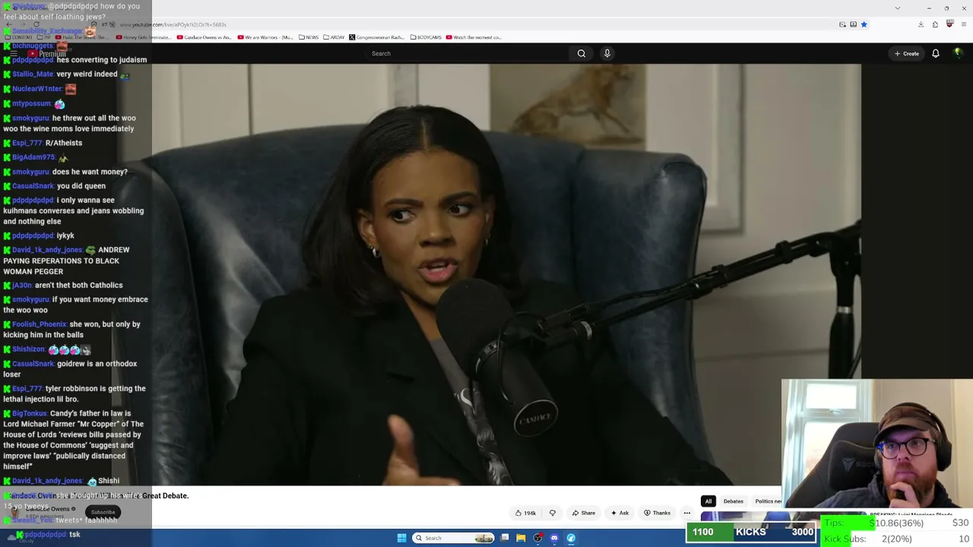Viewport: 973px width, 547px height.
Task: Open the BODYCAMS bookmarks folder
Action: [426, 37]
